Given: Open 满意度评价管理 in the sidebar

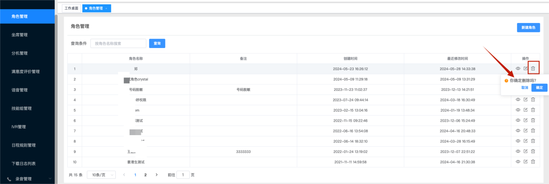Looking at the screenshot, I should pyautogui.click(x=27, y=71).
